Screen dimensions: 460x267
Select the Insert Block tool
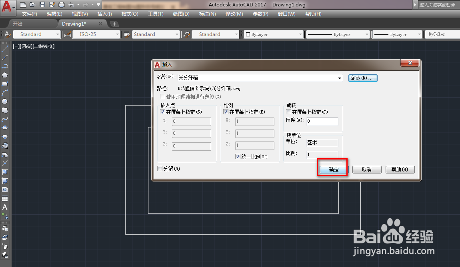coord(5,145)
